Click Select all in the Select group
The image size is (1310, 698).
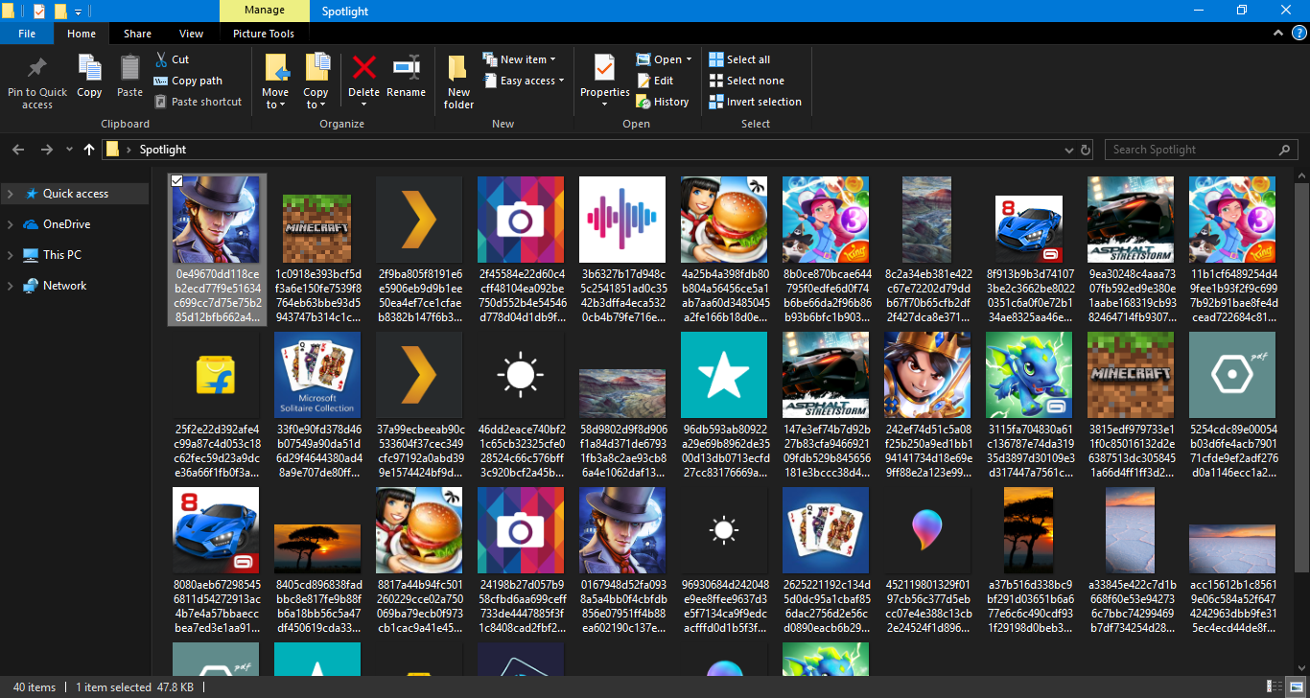[x=739, y=59]
